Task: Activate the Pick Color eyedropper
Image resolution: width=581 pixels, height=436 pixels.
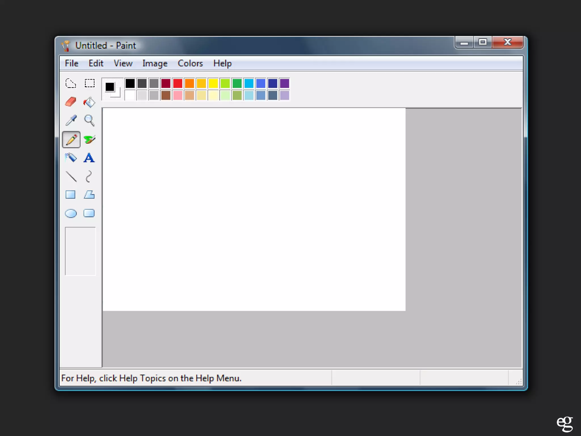Action: (71, 120)
